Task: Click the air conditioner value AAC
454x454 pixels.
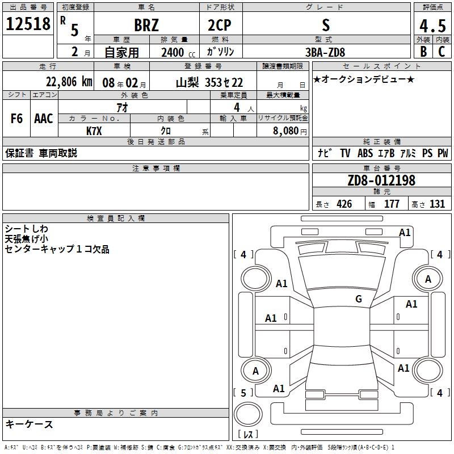Action: point(44,119)
